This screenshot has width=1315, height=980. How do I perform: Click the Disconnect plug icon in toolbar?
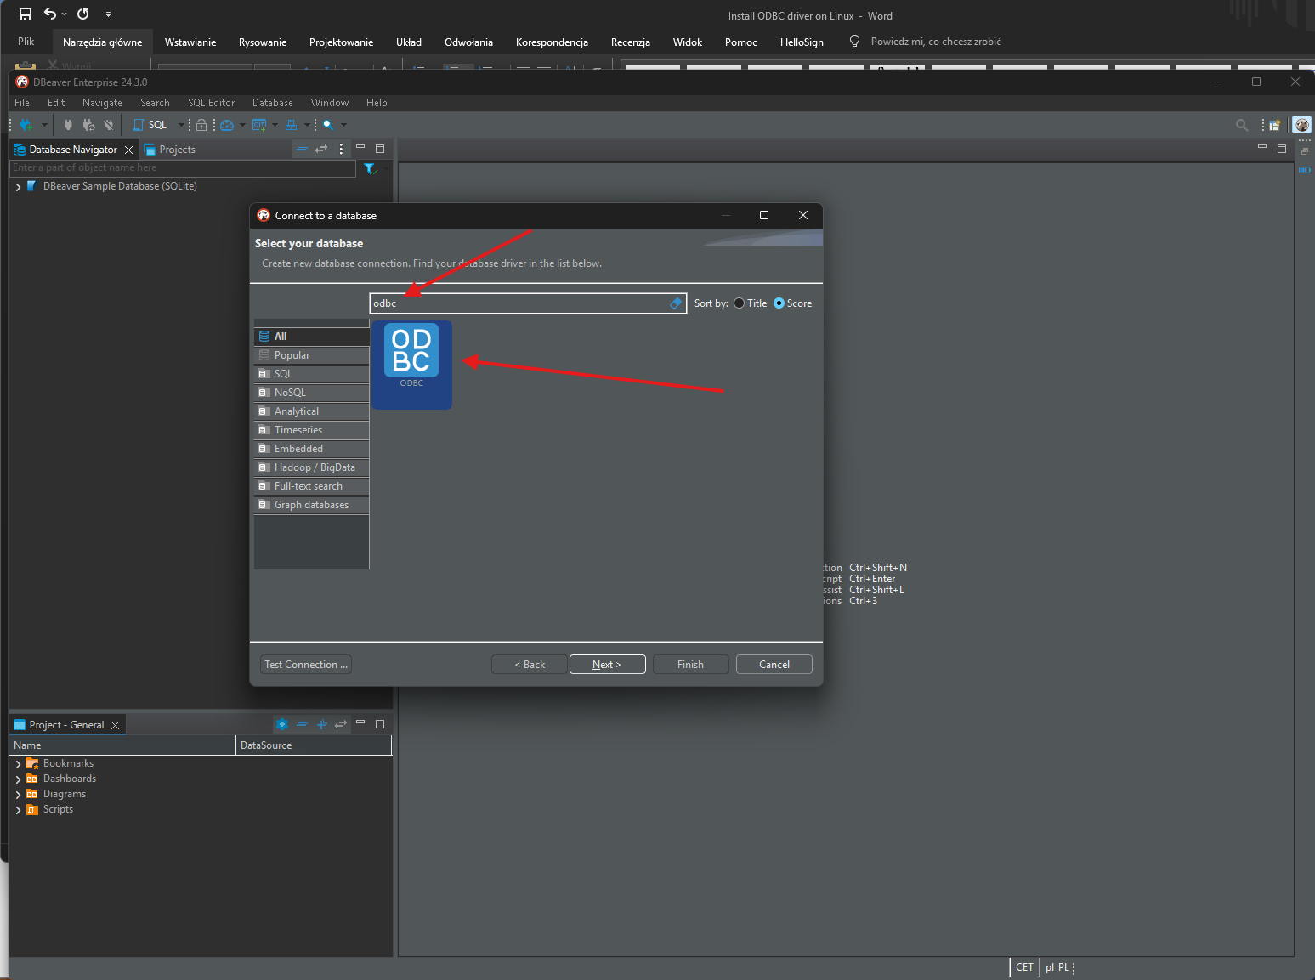[109, 125]
